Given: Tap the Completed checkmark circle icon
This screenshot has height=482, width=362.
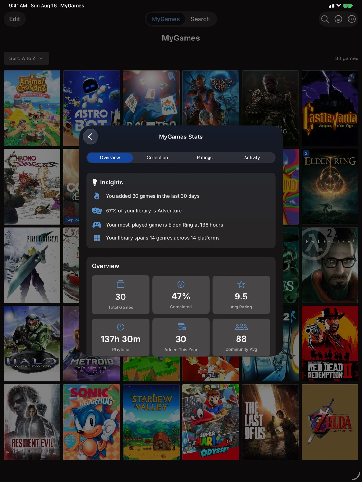Looking at the screenshot, I should click(x=181, y=284).
